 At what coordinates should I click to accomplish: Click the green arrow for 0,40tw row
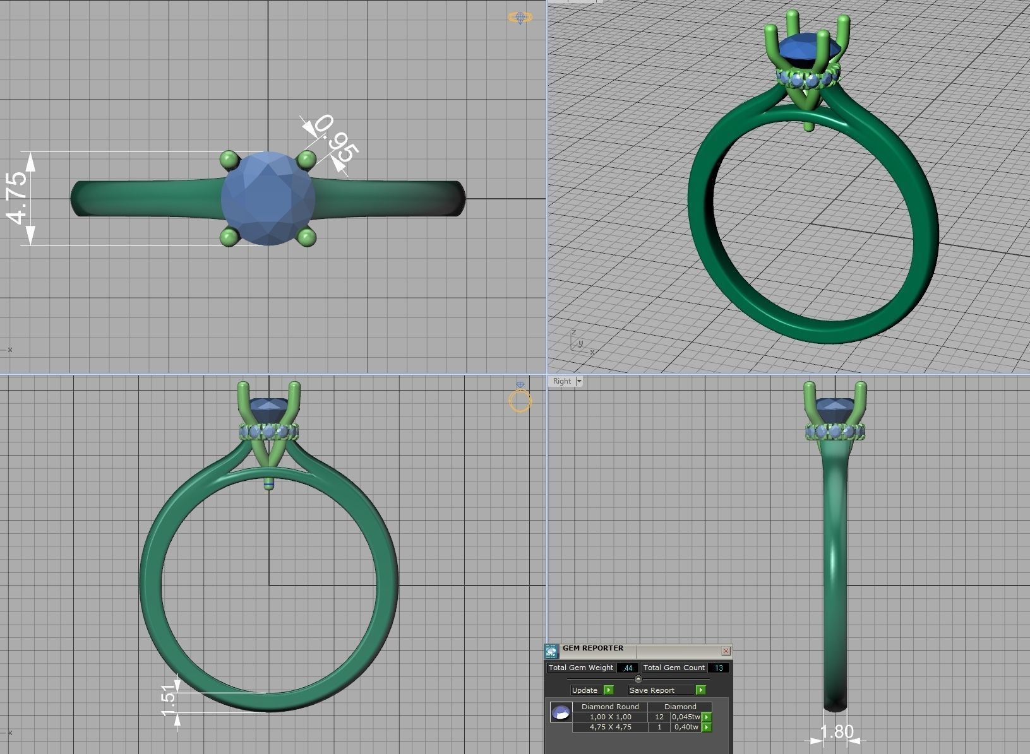point(707,727)
